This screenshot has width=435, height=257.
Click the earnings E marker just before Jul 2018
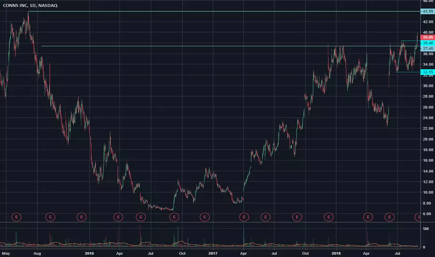point(390,217)
